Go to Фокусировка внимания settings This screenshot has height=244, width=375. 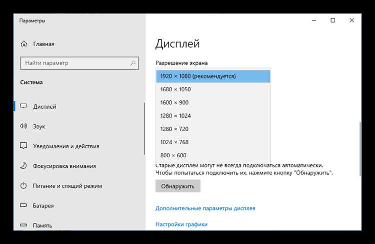point(64,166)
